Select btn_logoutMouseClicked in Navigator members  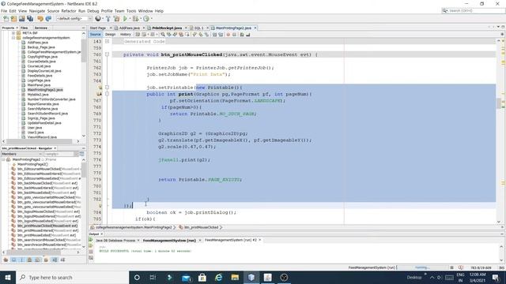48,211
